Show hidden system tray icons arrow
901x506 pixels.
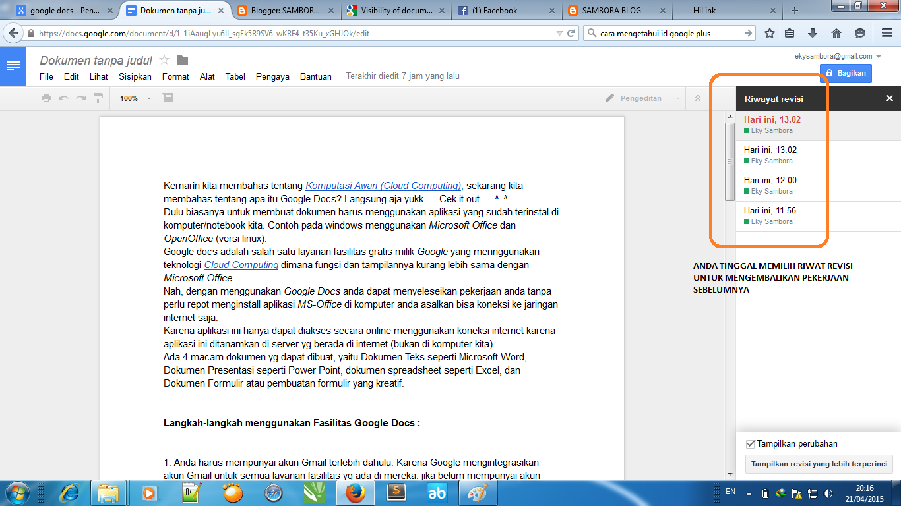748,493
